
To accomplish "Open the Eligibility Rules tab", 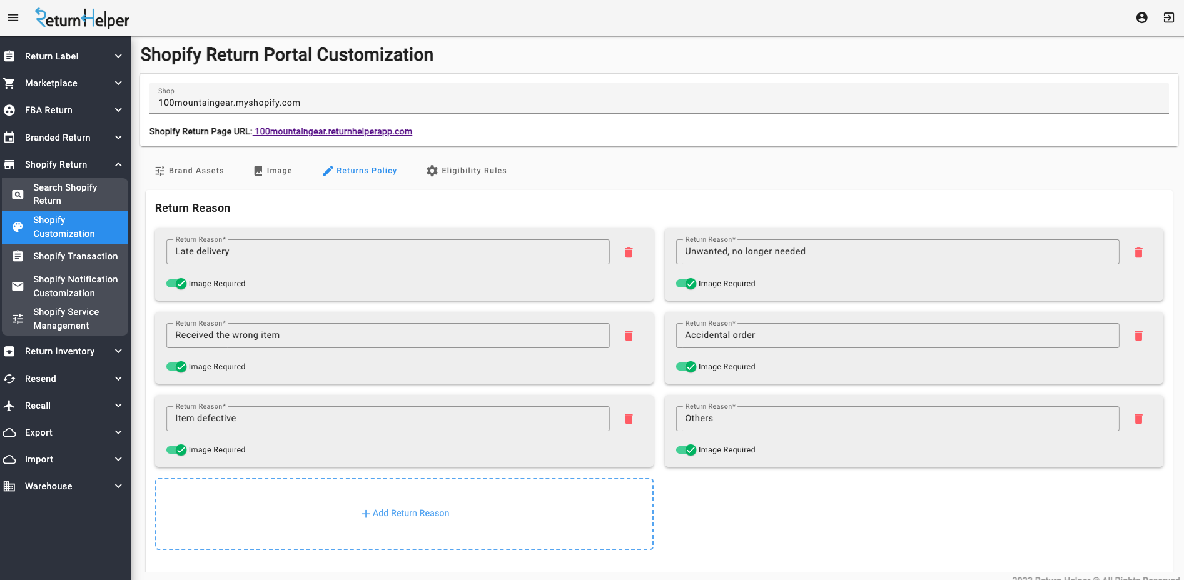I will [x=467, y=170].
